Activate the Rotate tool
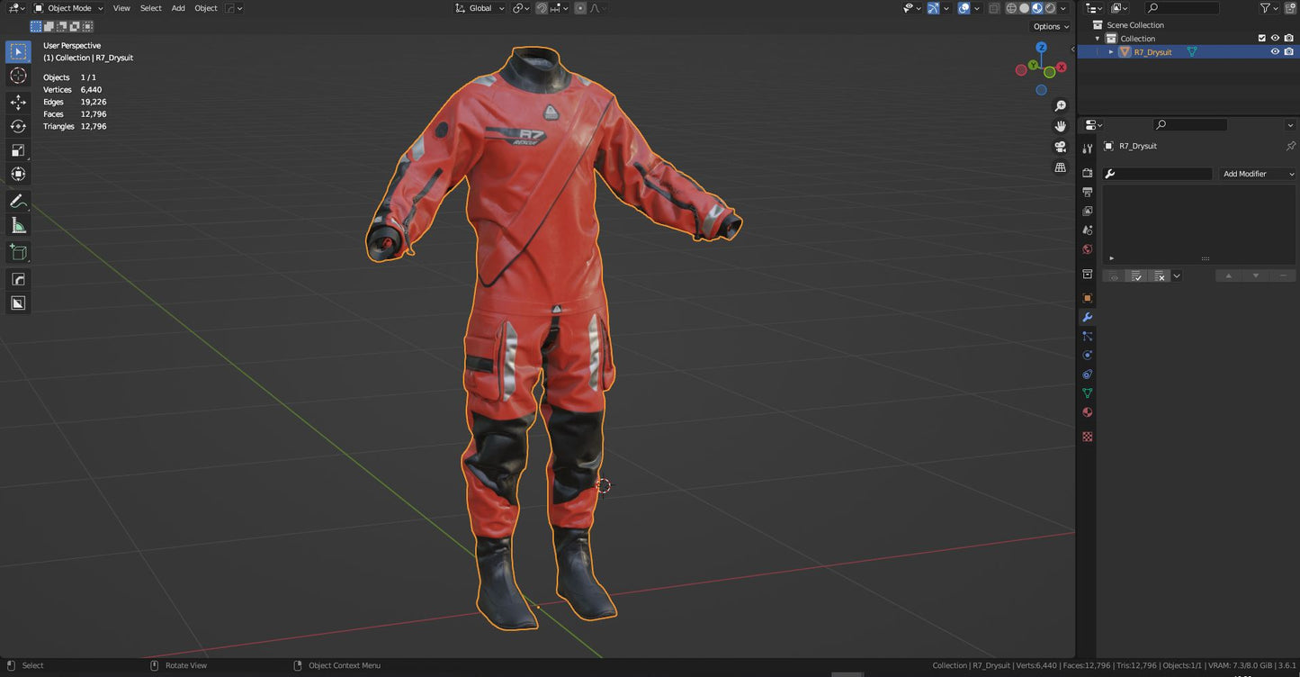The image size is (1300, 677). (x=18, y=127)
